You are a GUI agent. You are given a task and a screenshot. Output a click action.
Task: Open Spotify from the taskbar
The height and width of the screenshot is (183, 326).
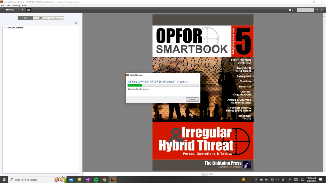point(96,180)
